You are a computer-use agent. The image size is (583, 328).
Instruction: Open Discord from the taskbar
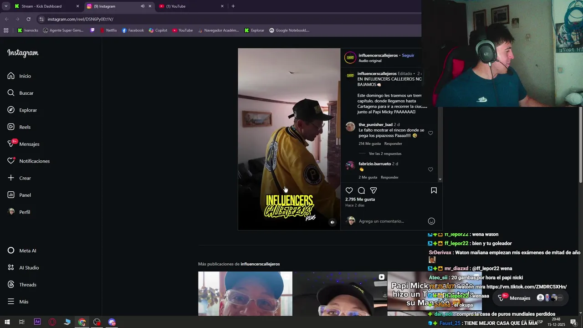[112, 322]
